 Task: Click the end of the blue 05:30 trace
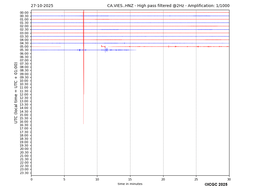(136, 50)
